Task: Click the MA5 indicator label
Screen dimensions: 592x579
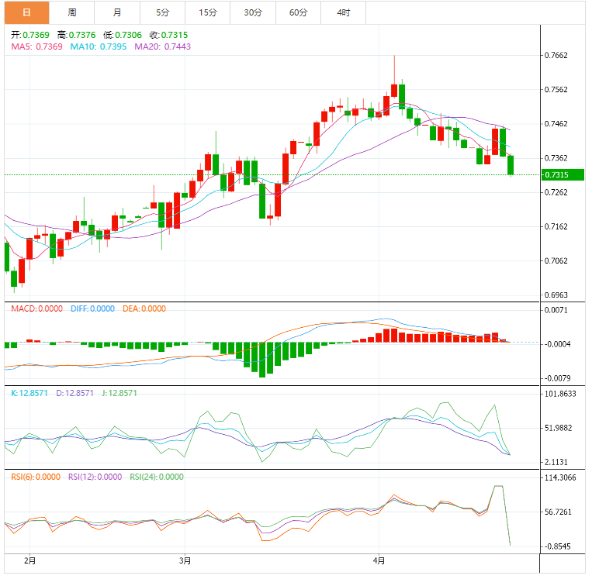Action: [36, 47]
